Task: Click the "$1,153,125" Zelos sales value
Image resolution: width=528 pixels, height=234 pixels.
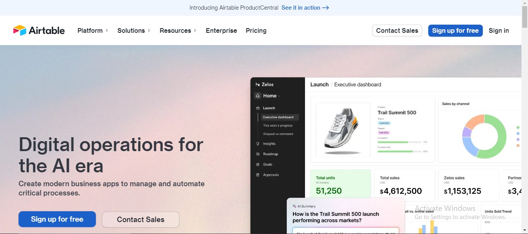Action: click(x=463, y=191)
